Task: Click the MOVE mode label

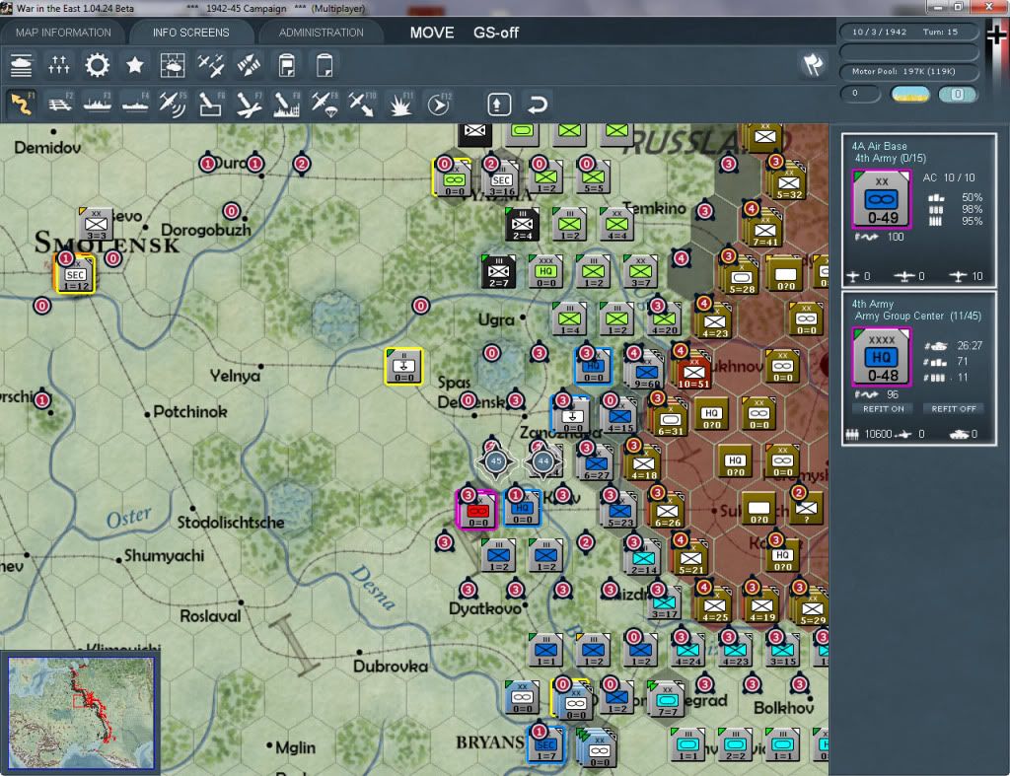Action: pyautogui.click(x=432, y=33)
